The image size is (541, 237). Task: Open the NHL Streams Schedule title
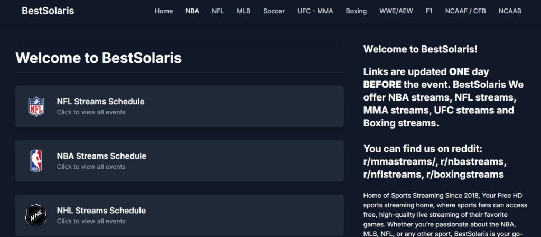click(x=101, y=211)
